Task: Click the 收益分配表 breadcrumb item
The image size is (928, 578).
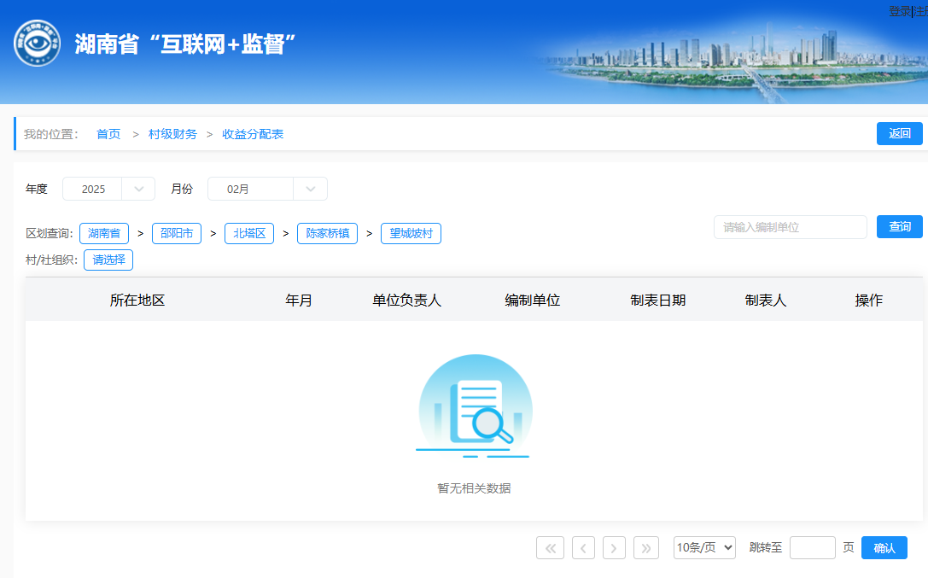Action: pos(253,134)
